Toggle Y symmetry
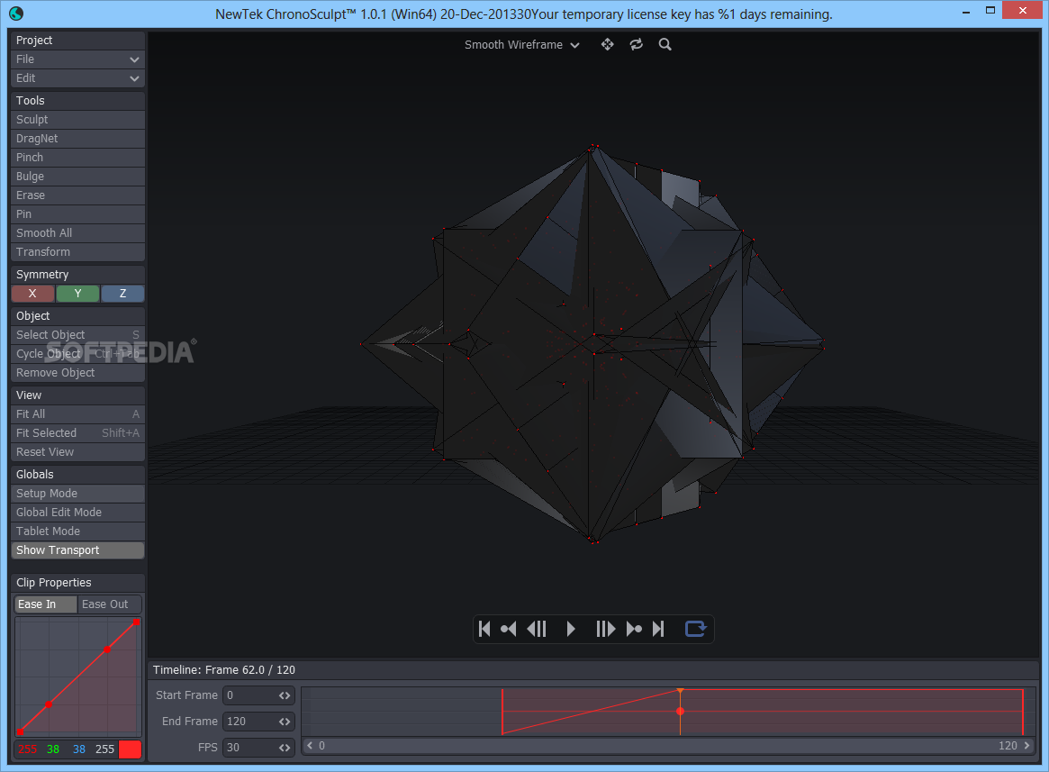The height and width of the screenshot is (772, 1049). click(x=77, y=294)
